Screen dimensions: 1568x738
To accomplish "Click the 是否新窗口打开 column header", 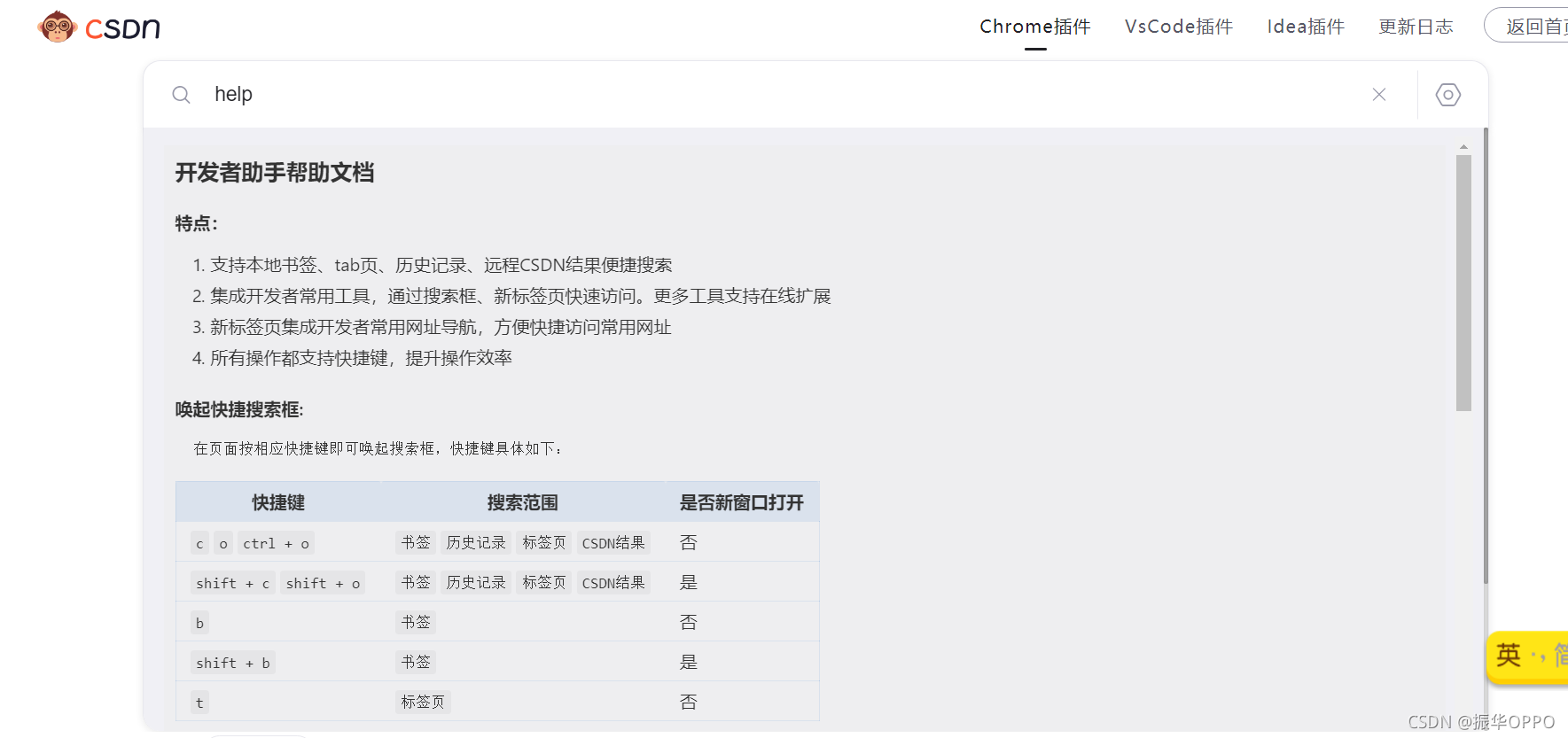I will pos(741,503).
